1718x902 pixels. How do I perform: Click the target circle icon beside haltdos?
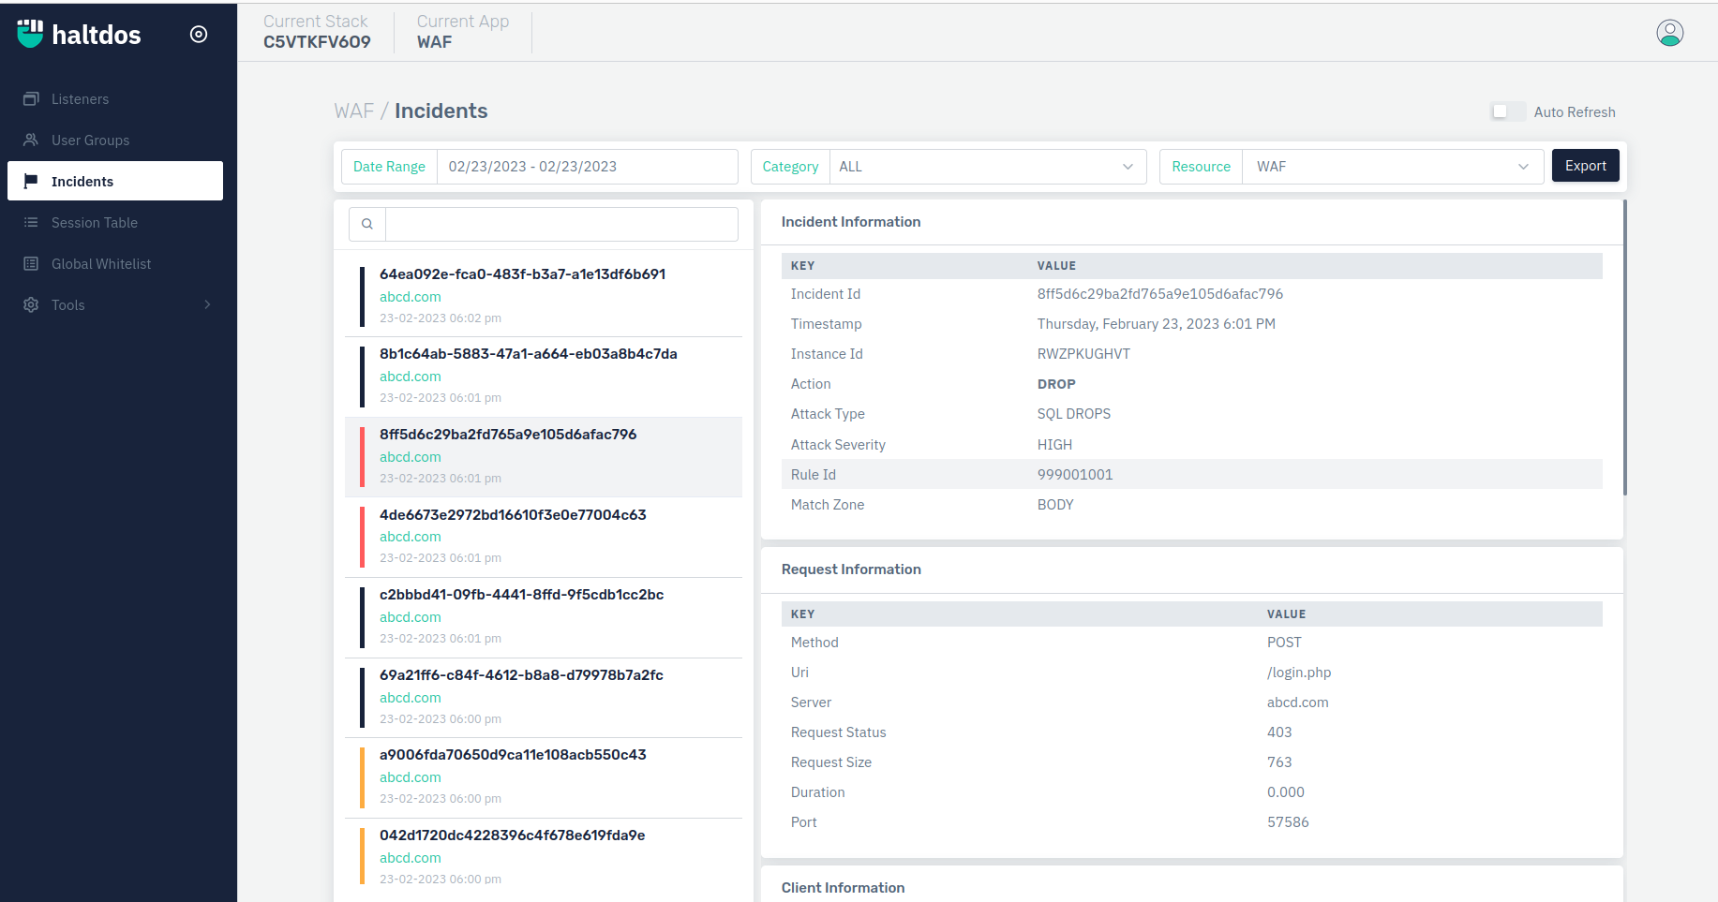click(x=199, y=35)
